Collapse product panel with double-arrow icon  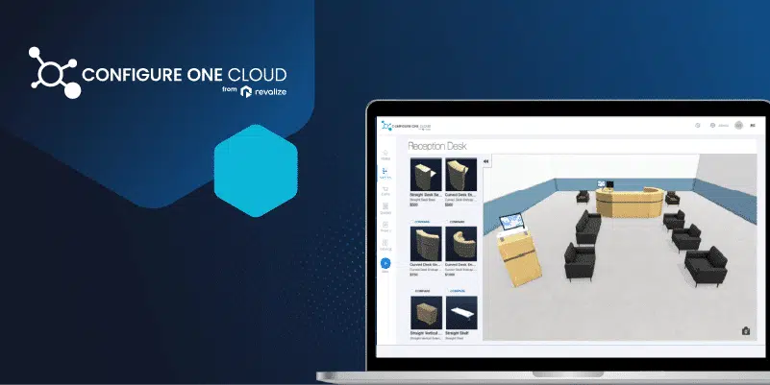click(x=486, y=161)
